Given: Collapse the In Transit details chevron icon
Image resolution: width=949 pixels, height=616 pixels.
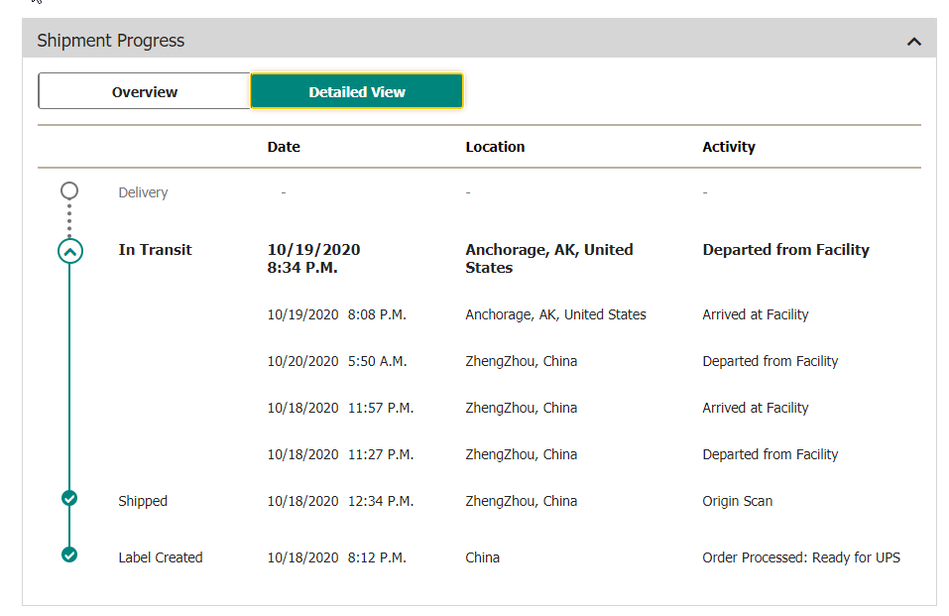Looking at the screenshot, I should pos(70,251).
